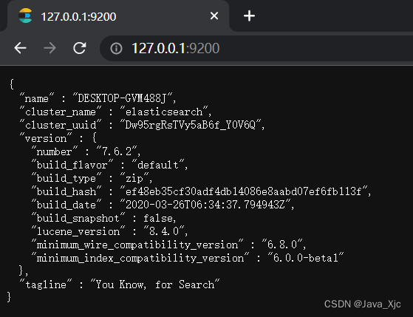
Task: Click the "minimum_index_compatibility_version" key
Action: click(140, 258)
